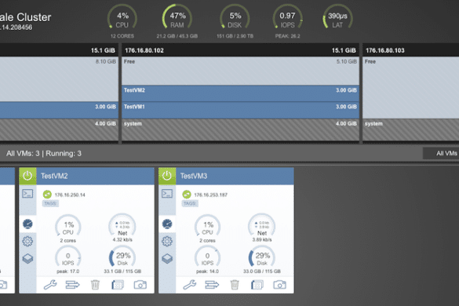Click the "33.1 GB / 115 GB" disk text
Screen dimensions: 459x306
(x=122, y=271)
